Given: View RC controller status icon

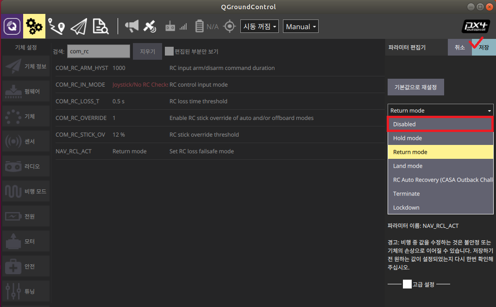Looking at the screenshot, I should 170,26.
